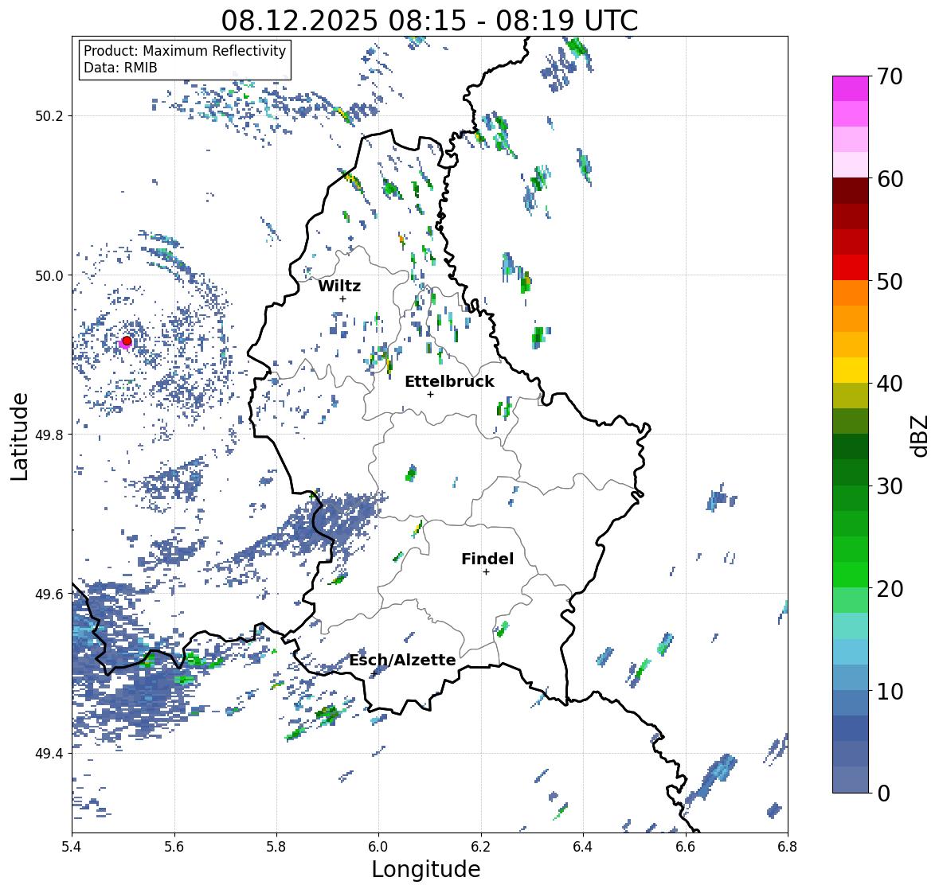This screenshot has width=939, height=889.
Task: Click the 0 value on colorbar
Action: (x=883, y=793)
